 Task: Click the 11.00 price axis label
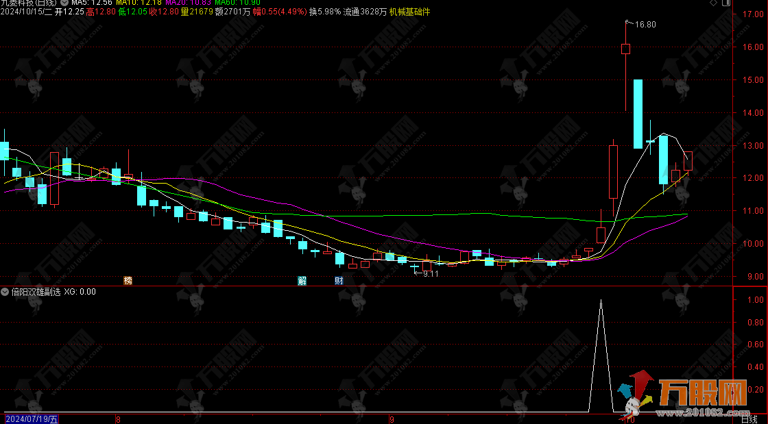(753, 211)
